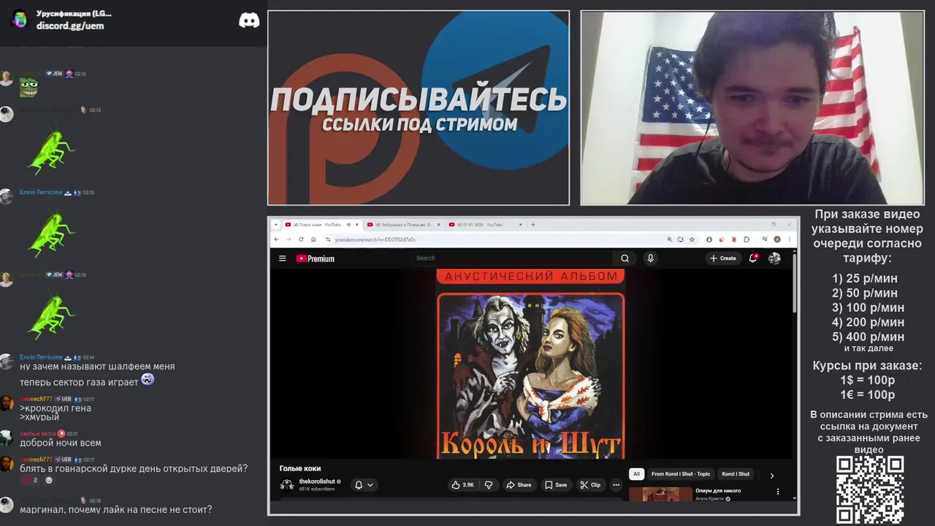The image size is (935, 526).
Task: Switch to the 03.01.2026 YouTube tab
Action: click(485, 224)
